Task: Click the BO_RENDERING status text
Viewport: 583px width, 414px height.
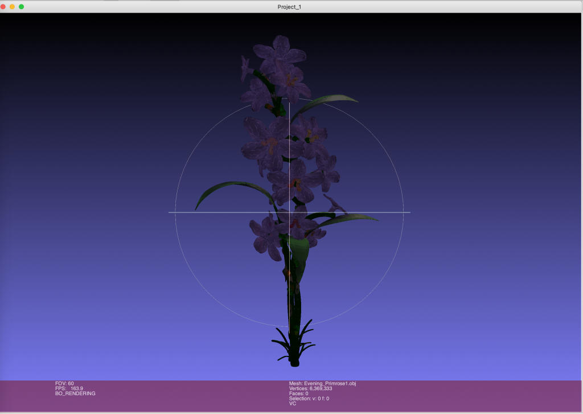Action: pos(75,393)
